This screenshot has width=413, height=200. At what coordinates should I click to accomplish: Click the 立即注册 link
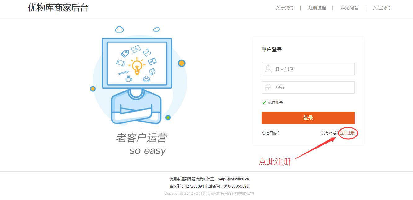pyautogui.click(x=347, y=133)
